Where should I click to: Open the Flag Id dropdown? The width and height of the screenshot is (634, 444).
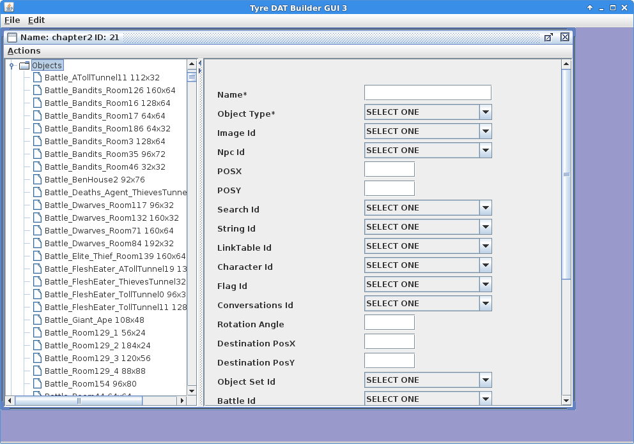pos(428,284)
